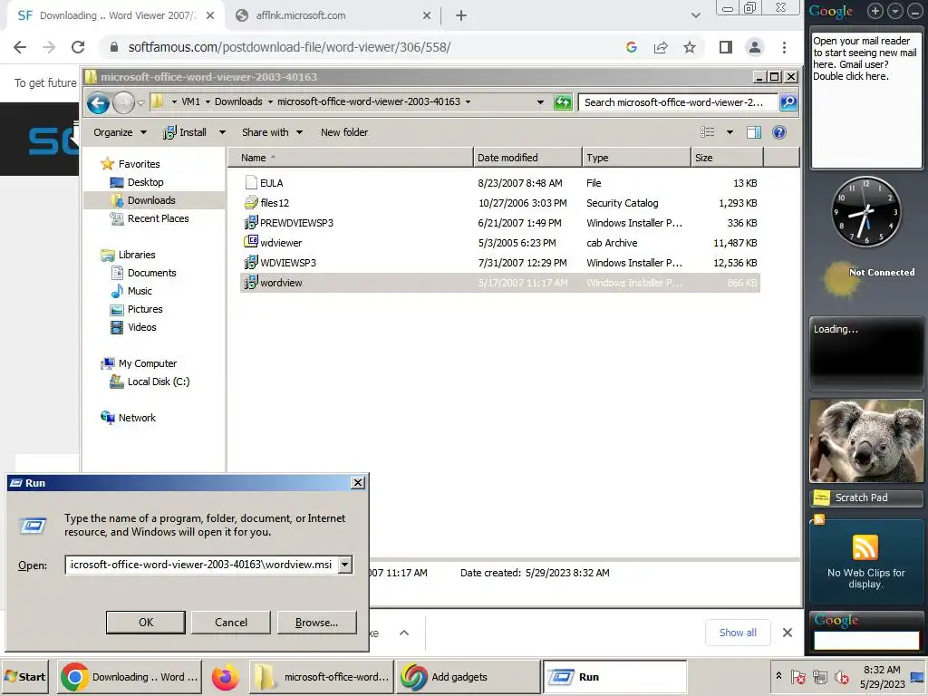Open the Start menu
Screen dimensions: 928x696
(x=24, y=676)
